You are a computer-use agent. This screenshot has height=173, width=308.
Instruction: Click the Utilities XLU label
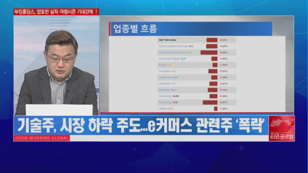tap(166, 109)
